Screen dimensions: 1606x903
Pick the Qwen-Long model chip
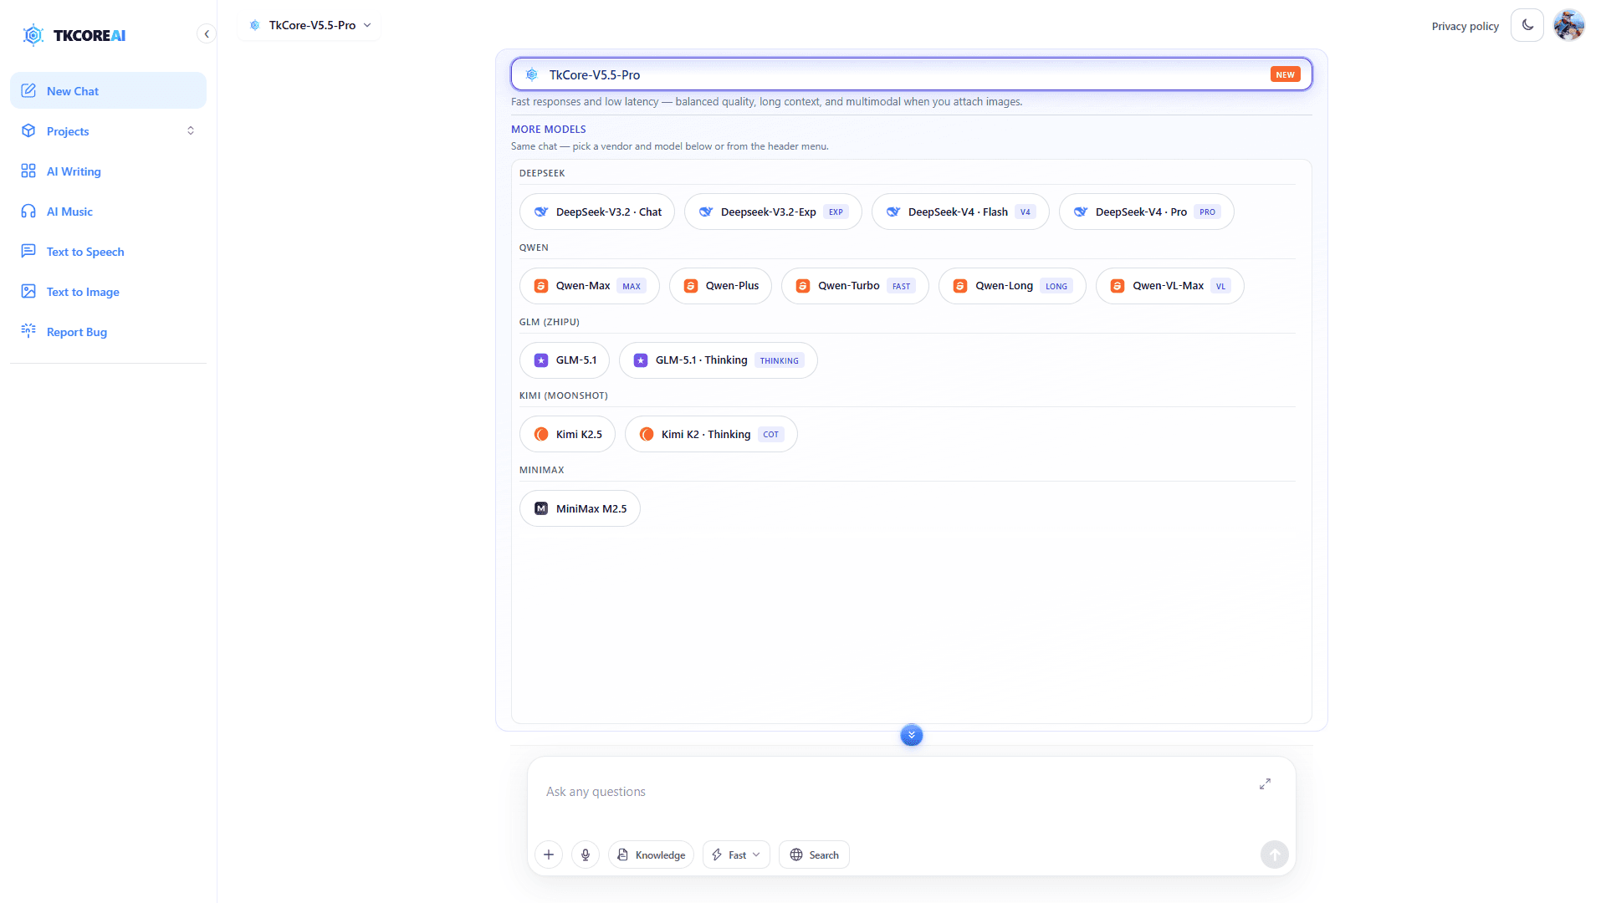click(x=1012, y=286)
